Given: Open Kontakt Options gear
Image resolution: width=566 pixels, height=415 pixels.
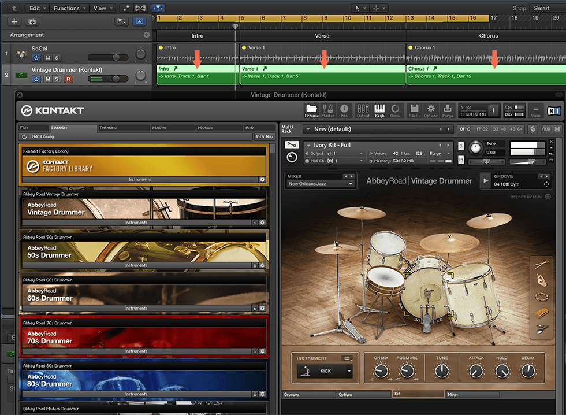Looking at the screenshot, I should coord(431,110).
